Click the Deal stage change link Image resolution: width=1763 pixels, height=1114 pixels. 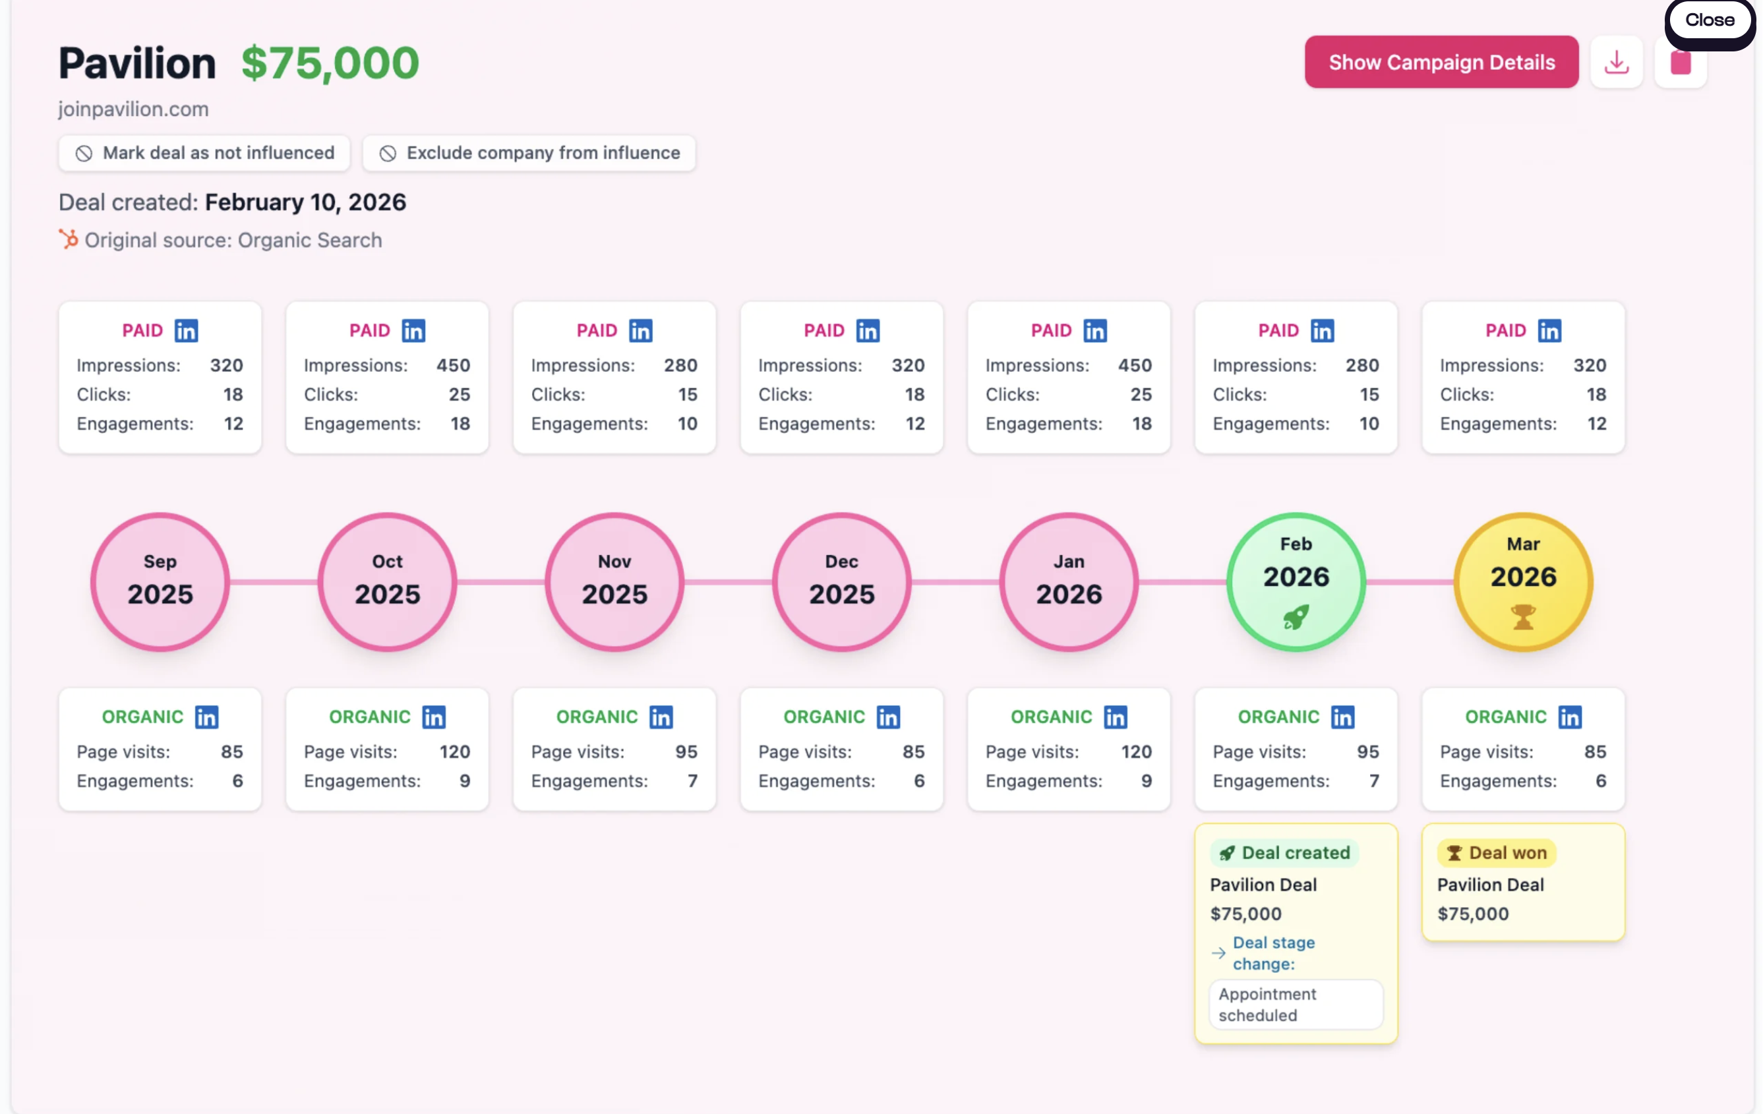[1274, 953]
